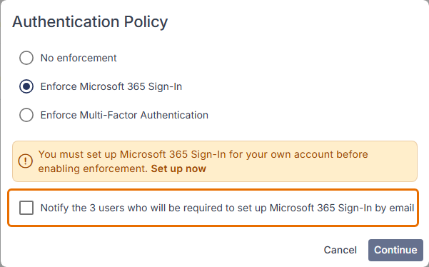This screenshot has height=267, width=429.
Task: Click Continue to apply the policy
Action: click(x=395, y=250)
